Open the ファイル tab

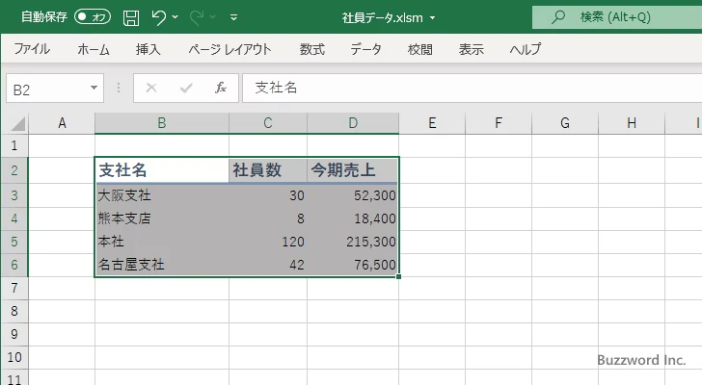[x=32, y=49]
